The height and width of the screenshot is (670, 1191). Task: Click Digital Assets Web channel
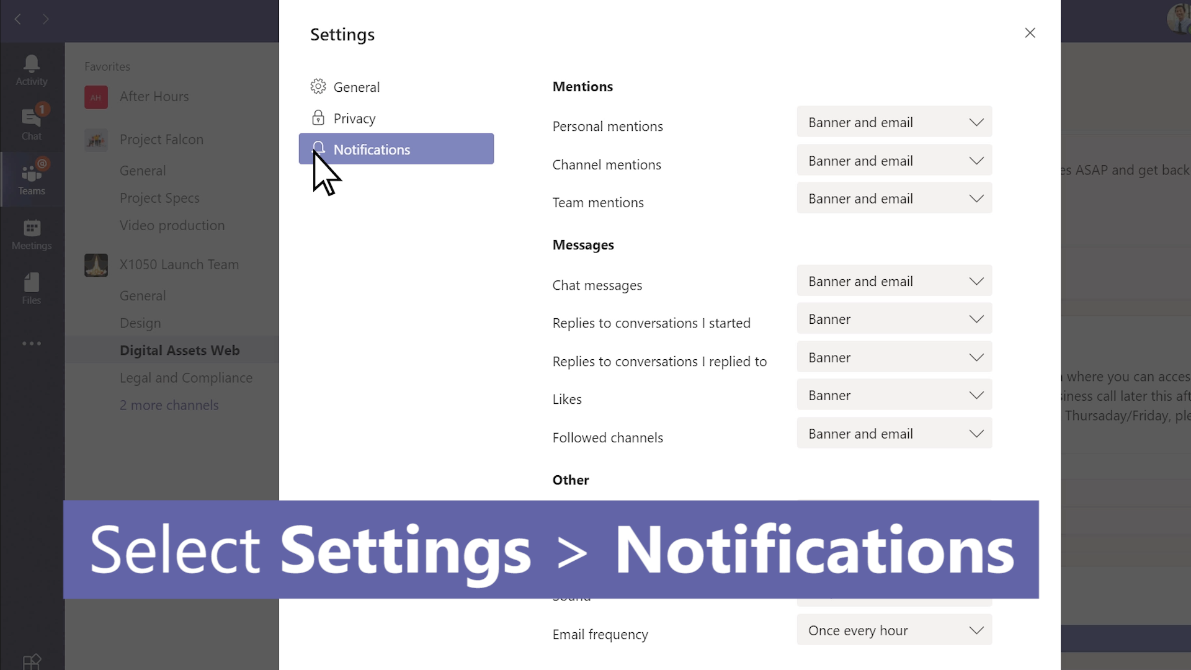point(180,350)
